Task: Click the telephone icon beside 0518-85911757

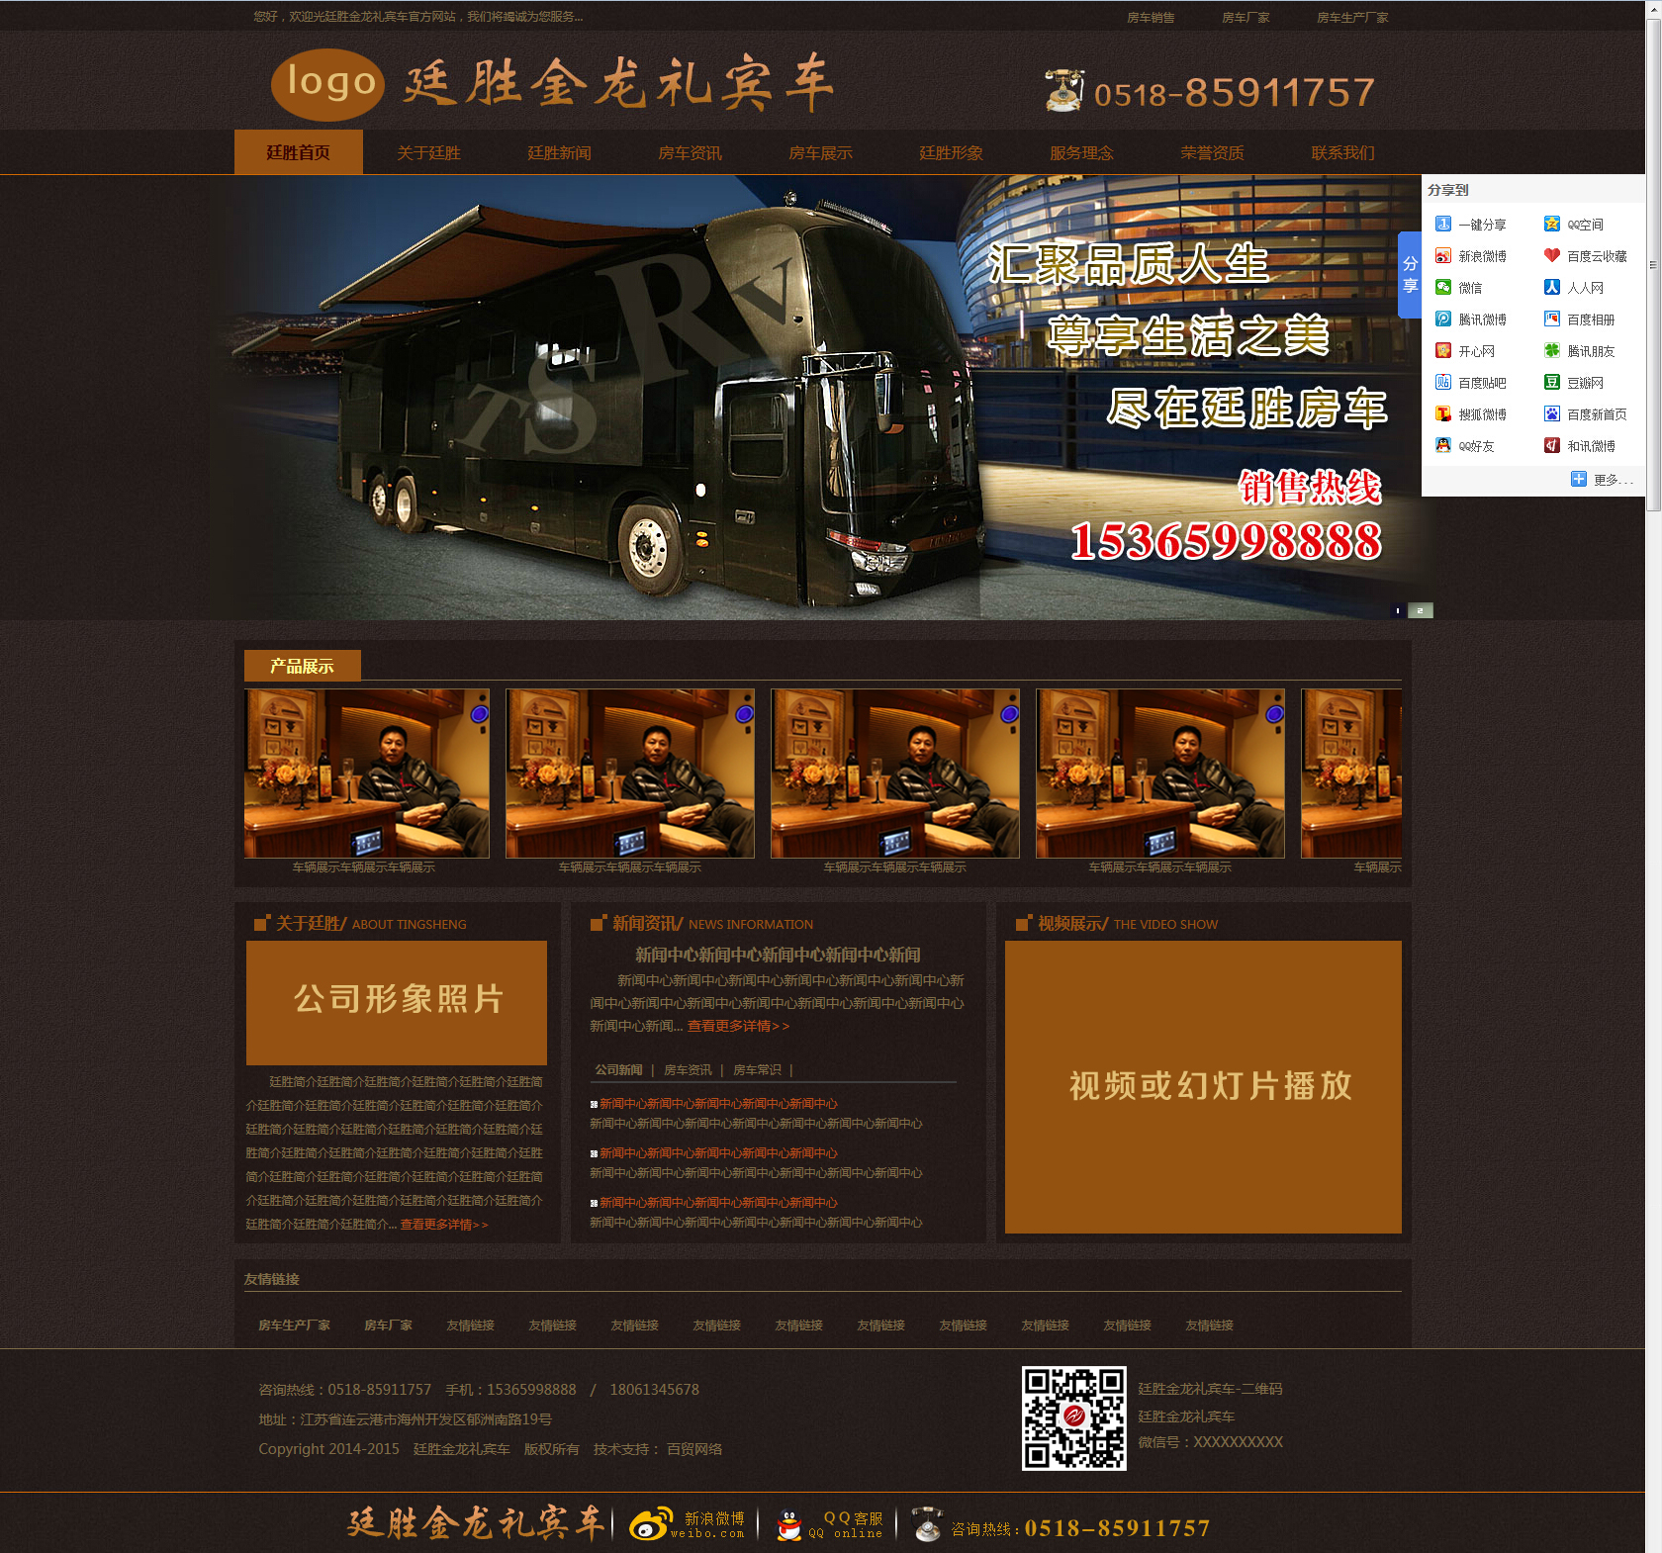Action: point(1064,90)
